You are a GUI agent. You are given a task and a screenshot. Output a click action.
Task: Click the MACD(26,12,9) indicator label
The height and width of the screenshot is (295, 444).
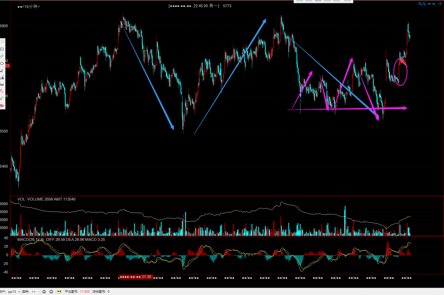(31, 239)
